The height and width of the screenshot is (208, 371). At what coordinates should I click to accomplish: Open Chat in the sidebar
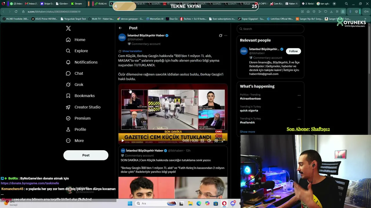[74, 73]
